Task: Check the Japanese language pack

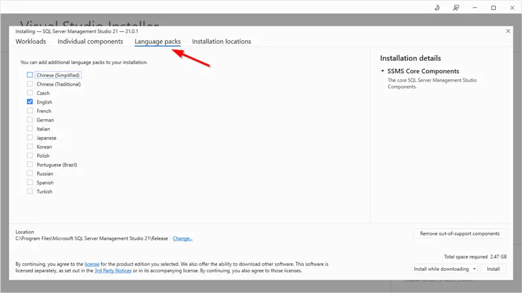Action: (30, 138)
